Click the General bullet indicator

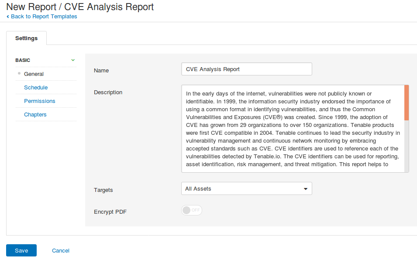[19, 73]
